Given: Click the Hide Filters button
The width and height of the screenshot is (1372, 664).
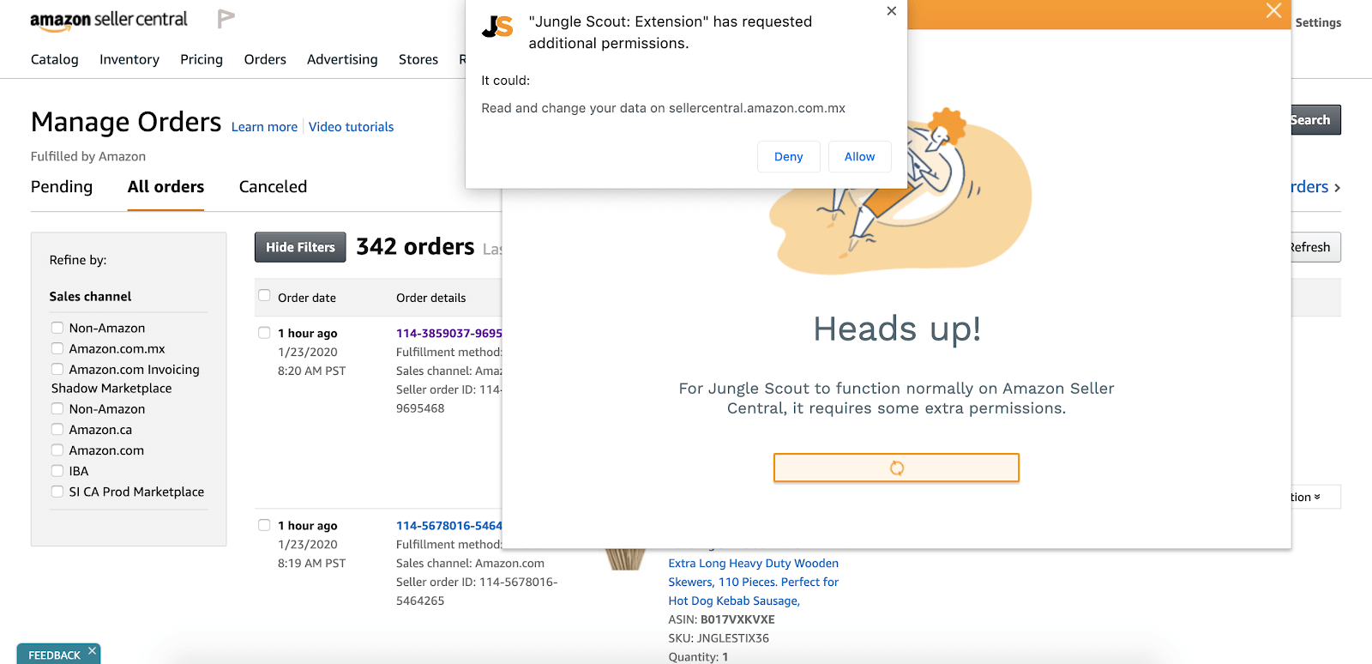Looking at the screenshot, I should 300,247.
